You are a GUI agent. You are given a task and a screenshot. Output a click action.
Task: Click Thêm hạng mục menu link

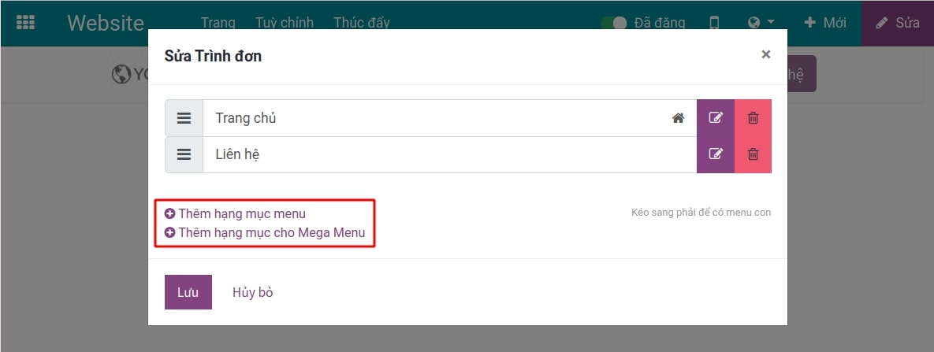coord(235,214)
